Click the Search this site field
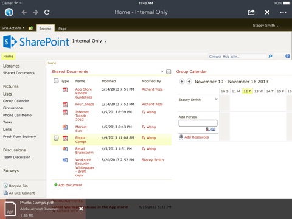 tap(237, 57)
